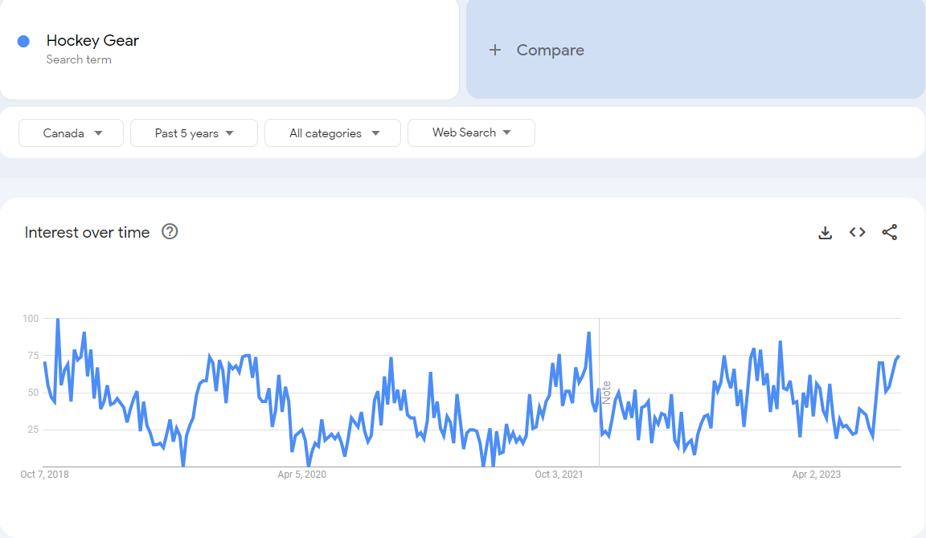
Task: Click the blue dot beside Hockey Gear
Action: point(23,41)
